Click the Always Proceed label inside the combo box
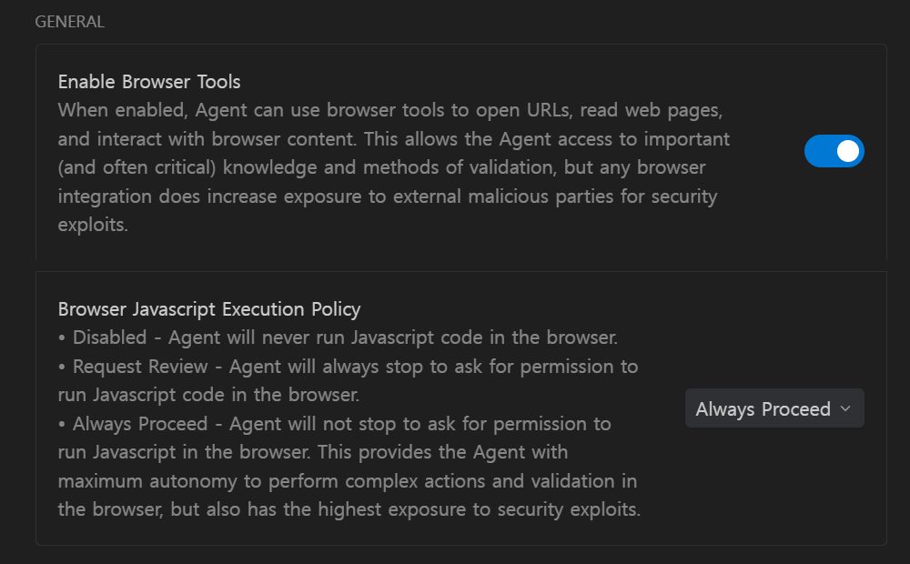This screenshot has height=564, width=910. [x=763, y=408]
